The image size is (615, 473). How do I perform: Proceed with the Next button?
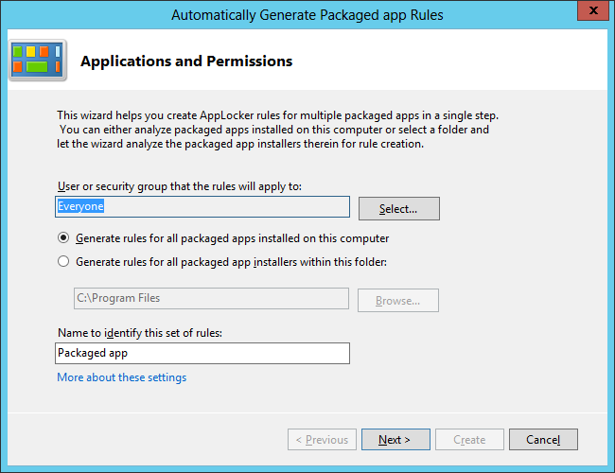395,440
